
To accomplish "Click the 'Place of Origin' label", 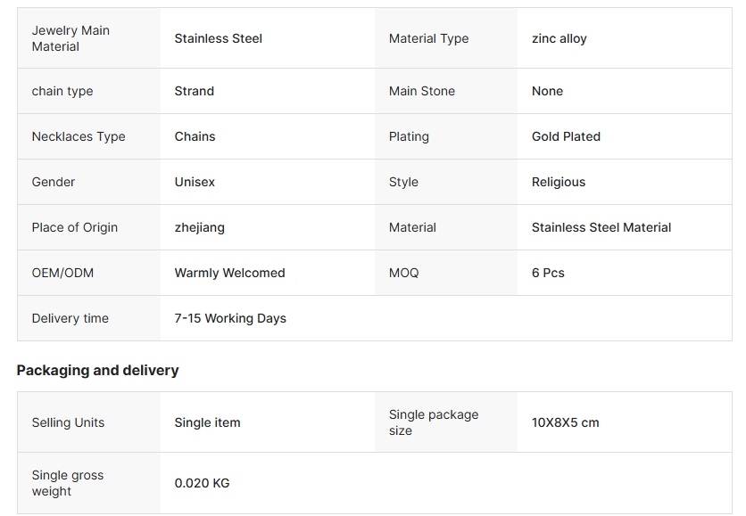I will coord(75,227).
